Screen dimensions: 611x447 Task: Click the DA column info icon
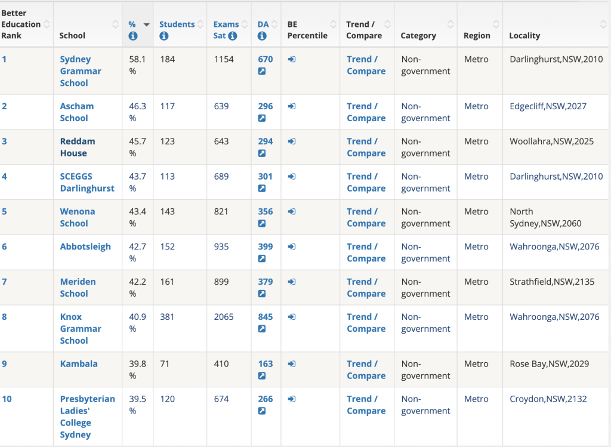(x=262, y=36)
